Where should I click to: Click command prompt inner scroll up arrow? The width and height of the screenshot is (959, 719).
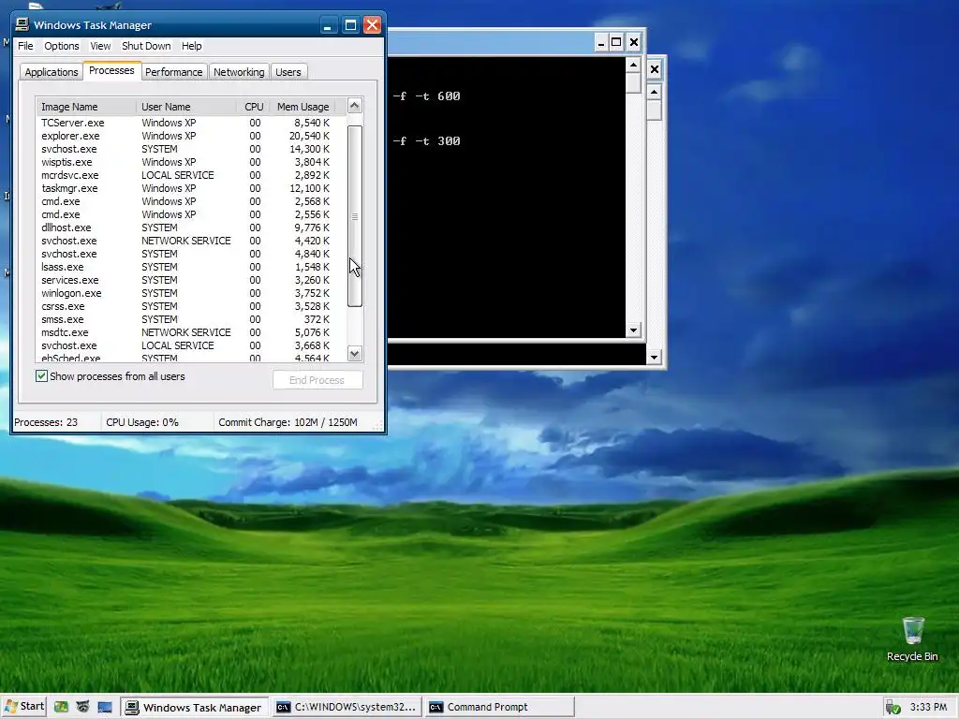tap(634, 65)
